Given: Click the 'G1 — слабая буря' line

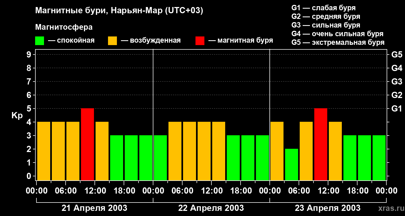Looking at the screenshot, I should [x=323, y=8].
